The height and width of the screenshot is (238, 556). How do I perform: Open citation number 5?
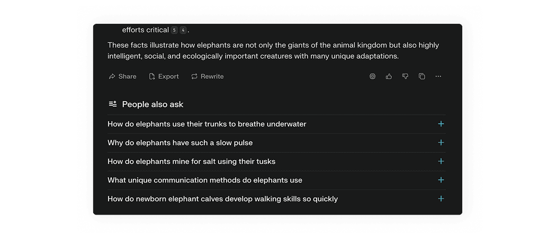tap(174, 30)
